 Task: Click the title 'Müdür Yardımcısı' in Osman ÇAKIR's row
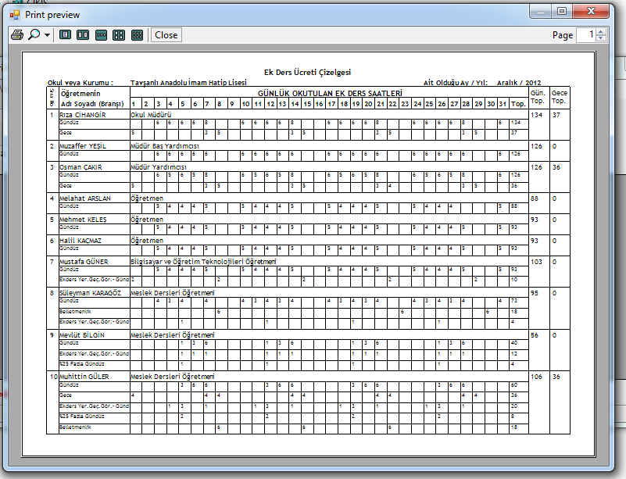[x=159, y=167]
